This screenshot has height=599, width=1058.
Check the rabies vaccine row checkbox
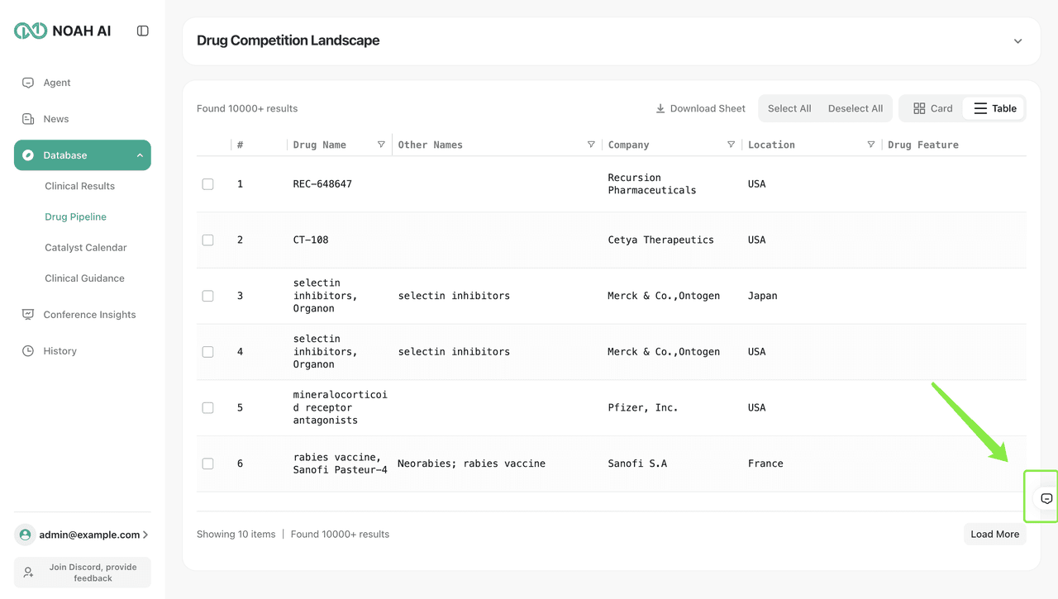coord(207,464)
